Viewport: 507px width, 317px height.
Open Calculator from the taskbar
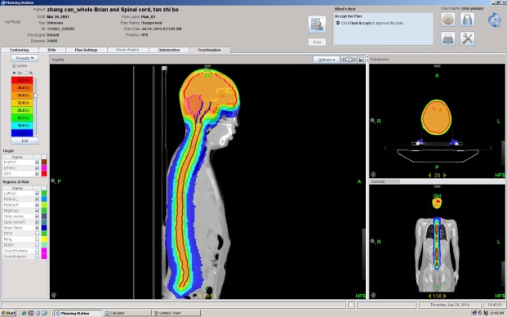tap(127, 313)
